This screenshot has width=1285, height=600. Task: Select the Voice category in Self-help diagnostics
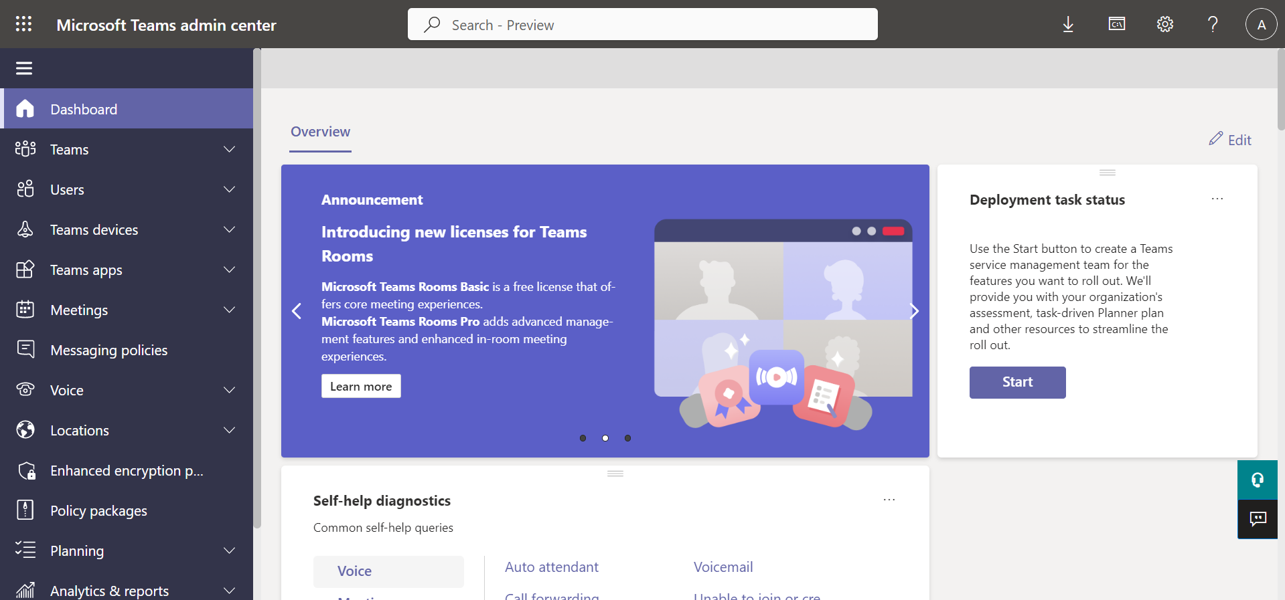388,571
